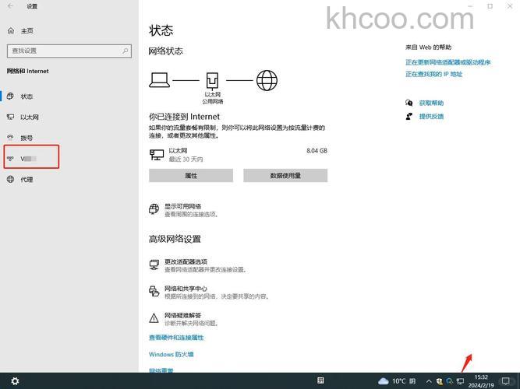This screenshot has height=389, width=520.
Task: Click the globe icon in network diagram
Action: pyautogui.click(x=267, y=80)
